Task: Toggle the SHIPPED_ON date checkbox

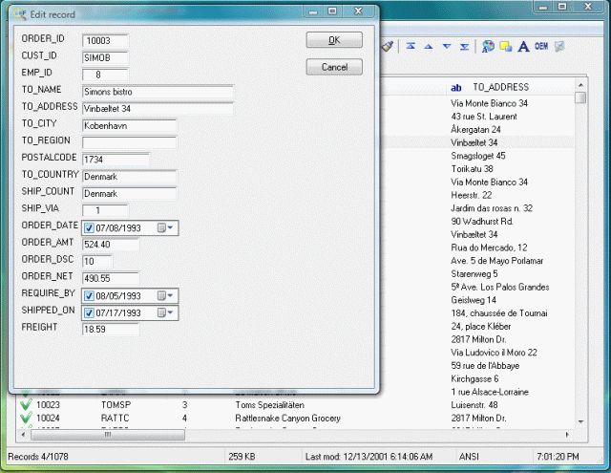Action: pyautogui.click(x=89, y=312)
